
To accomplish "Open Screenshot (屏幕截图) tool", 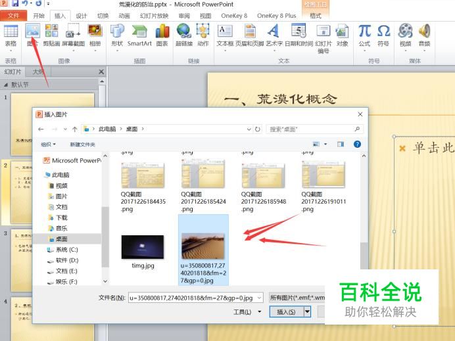I will 74,37.
